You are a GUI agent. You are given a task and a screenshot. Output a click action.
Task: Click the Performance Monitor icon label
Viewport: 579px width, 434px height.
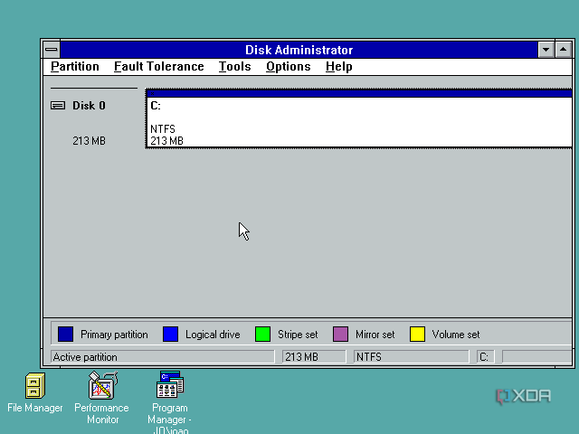[x=102, y=414]
